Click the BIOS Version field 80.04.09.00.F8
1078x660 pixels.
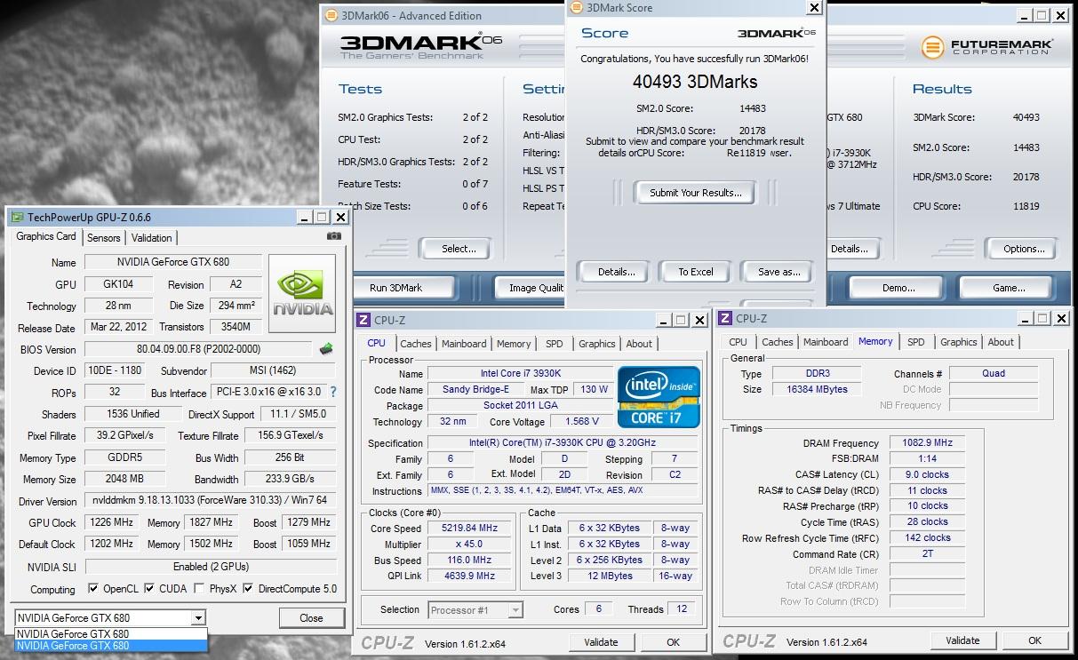(x=199, y=349)
